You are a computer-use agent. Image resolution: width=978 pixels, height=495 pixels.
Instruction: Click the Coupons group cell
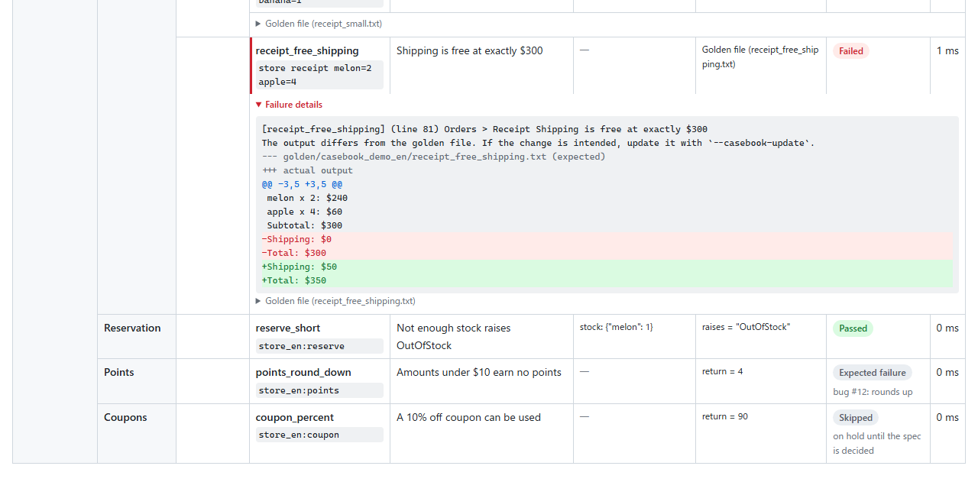pyautogui.click(x=137, y=433)
